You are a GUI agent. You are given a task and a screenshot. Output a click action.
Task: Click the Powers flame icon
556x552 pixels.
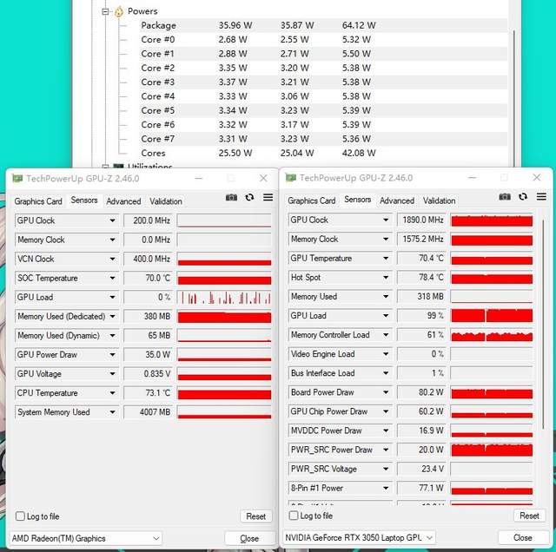point(119,11)
